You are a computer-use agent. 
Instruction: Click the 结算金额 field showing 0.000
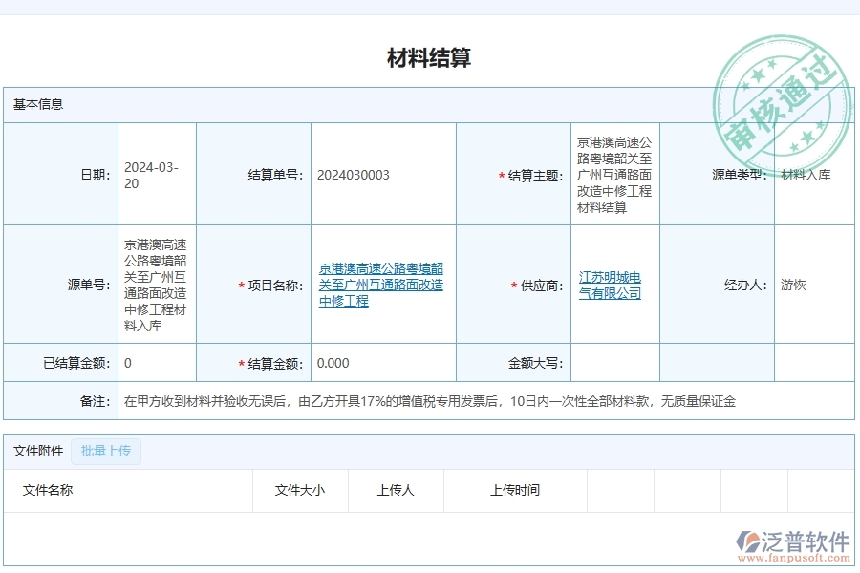[333, 363]
